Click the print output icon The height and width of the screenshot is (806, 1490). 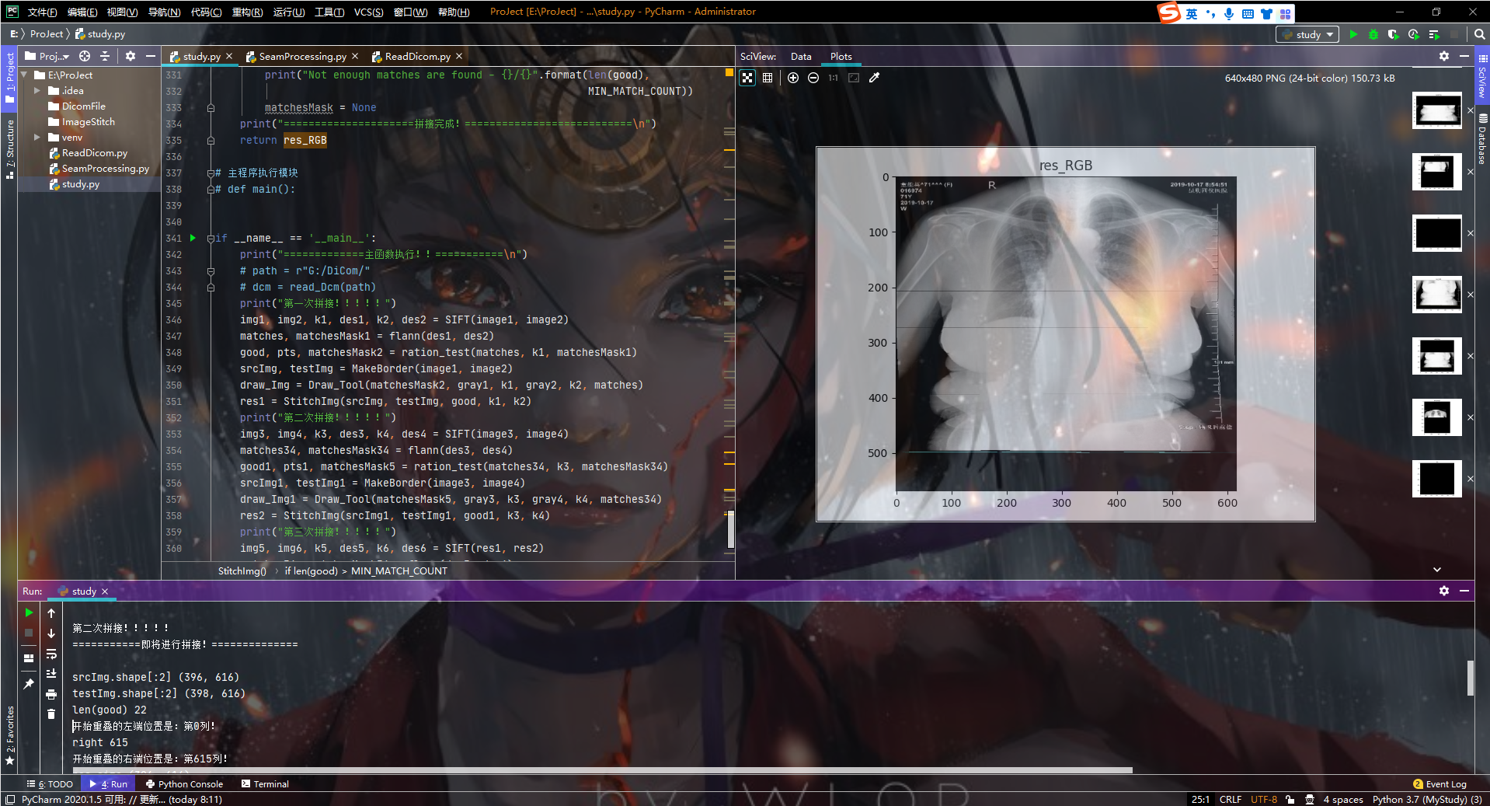tap(51, 694)
